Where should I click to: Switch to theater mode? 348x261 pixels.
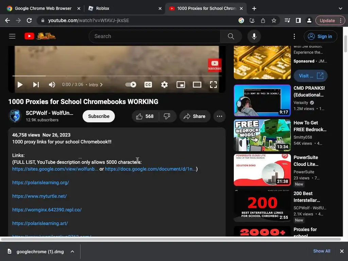click(197, 85)
